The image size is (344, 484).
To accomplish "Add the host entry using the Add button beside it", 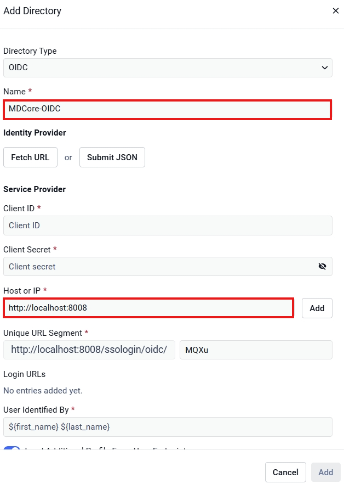I will point(317,308).
